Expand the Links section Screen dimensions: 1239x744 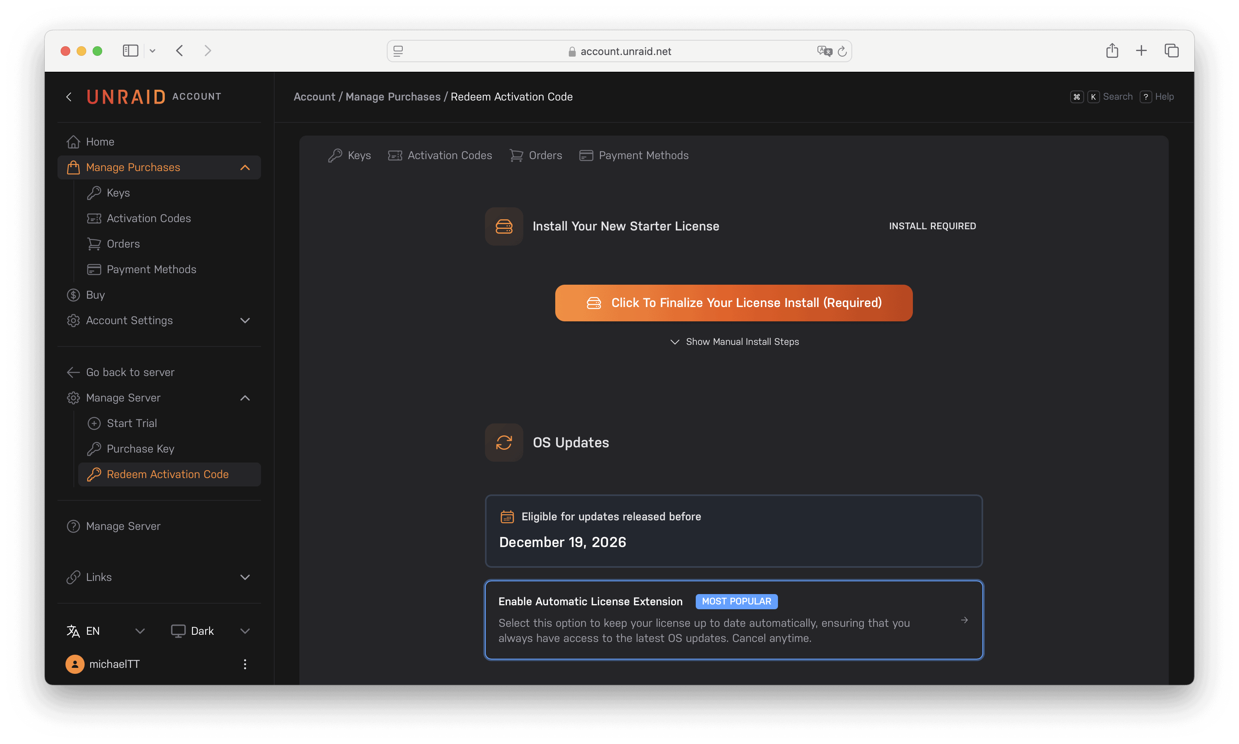click(x=245, y=577)
